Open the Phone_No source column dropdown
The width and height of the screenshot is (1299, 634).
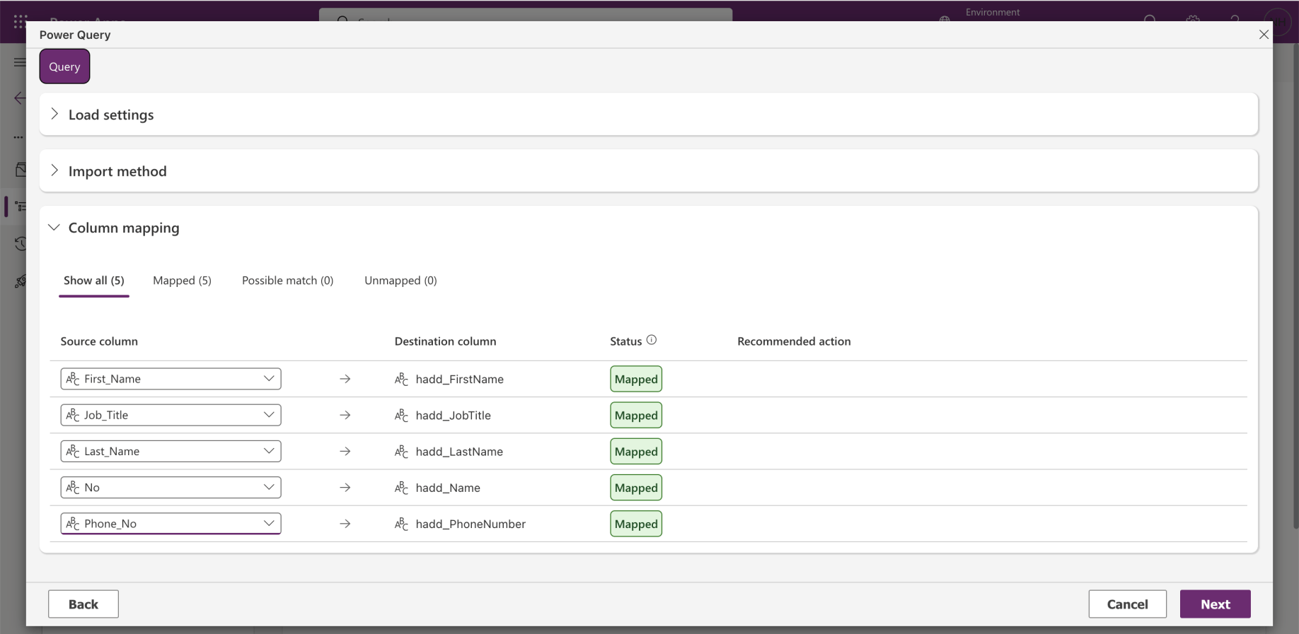click(x=269, y=524)
